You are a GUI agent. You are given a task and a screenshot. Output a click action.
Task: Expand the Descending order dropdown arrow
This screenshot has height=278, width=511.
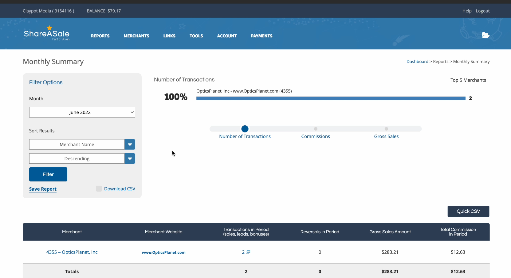click(130, 158)
